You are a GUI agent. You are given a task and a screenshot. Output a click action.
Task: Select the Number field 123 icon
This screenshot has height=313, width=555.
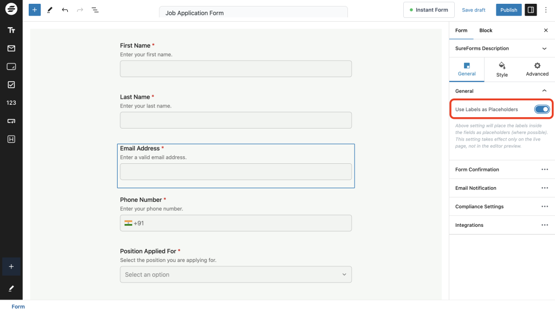tap(11, 103)
